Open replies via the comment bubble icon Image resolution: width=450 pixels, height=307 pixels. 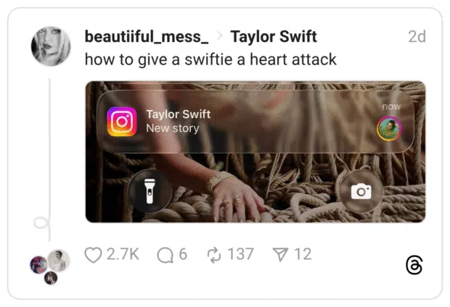(x=165, y=255)
